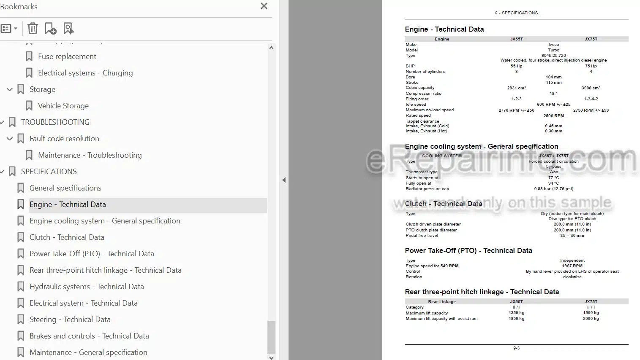The image size is (640, 360).
Task: Open Electrical system - Technical Data bookmark
Action: [x=84, y=303]
